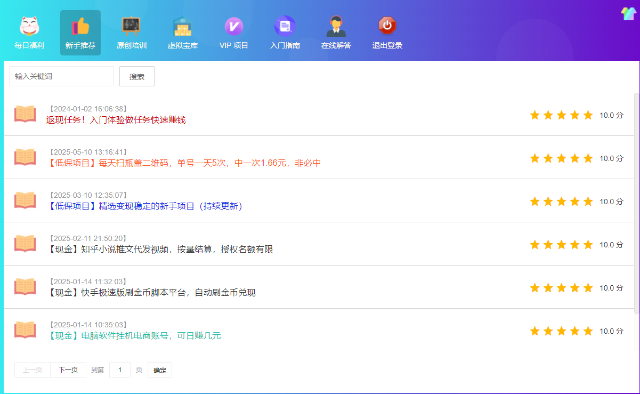Click the 确定 page jump button
The image size is (640, 394).
pos(160,370)
